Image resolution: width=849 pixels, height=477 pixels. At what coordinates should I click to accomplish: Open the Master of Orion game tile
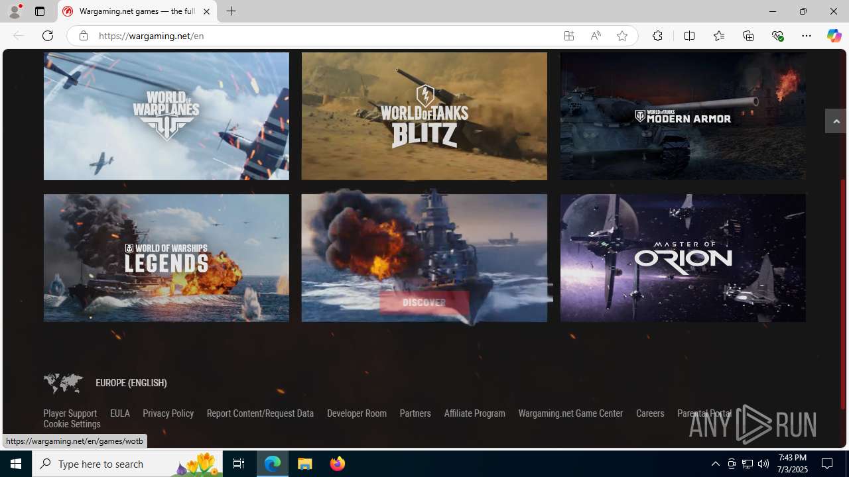click(683, 258)
